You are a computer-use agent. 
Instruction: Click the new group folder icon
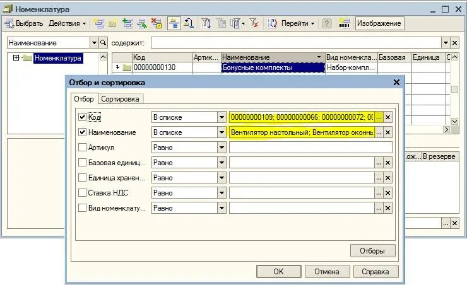pyautogui.click(x=112, y=23)
